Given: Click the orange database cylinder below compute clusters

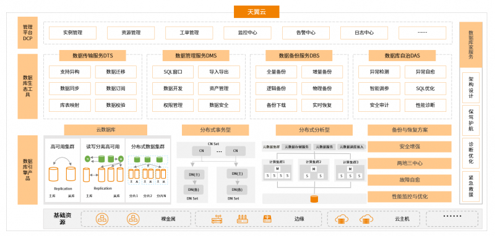Looking at the screenshot, I should (314, 199).
